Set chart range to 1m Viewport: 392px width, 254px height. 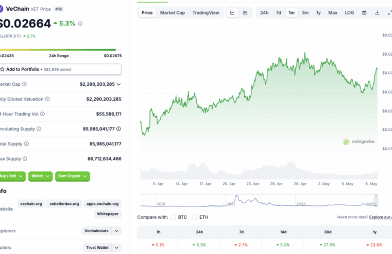coord(292,13)
